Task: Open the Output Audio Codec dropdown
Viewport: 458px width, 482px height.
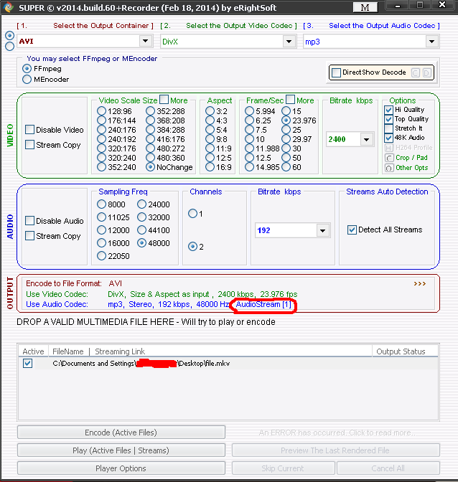Action: click(432, 42)
